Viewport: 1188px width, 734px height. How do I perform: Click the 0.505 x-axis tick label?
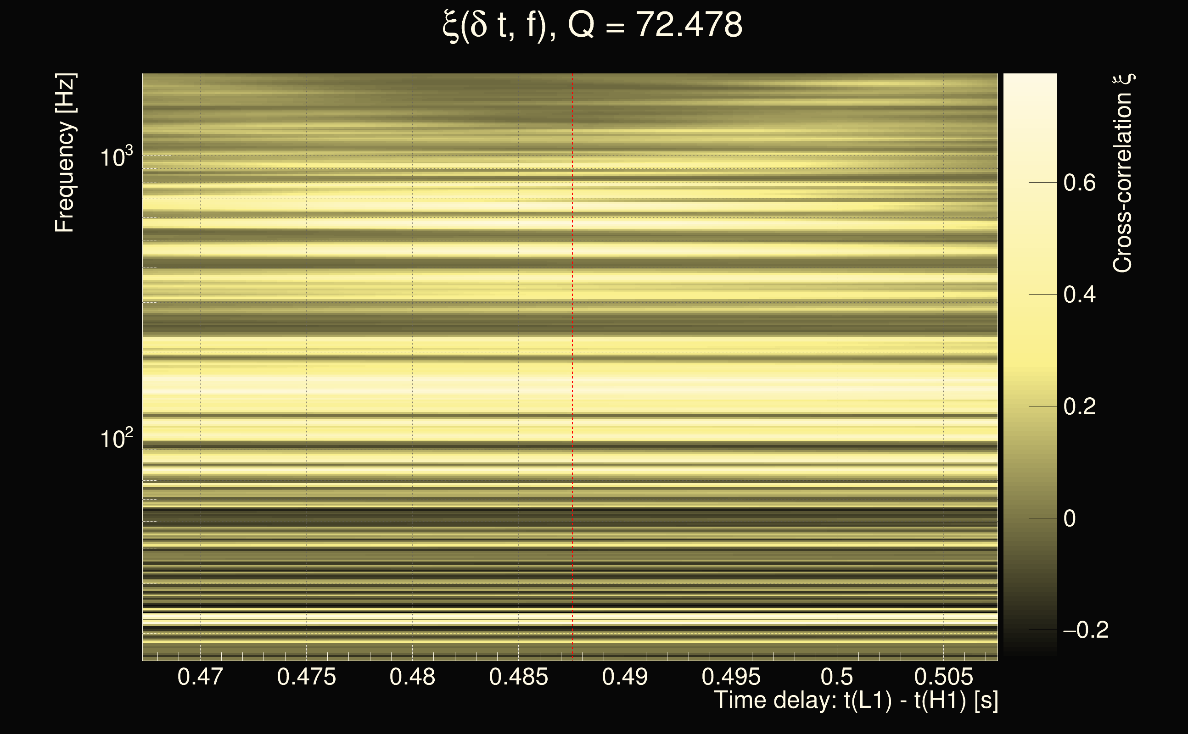[x=943, y=676]
